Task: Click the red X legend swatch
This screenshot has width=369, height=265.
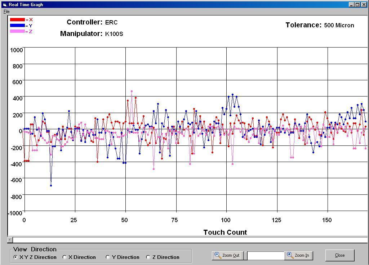Action: pos(17,20)
